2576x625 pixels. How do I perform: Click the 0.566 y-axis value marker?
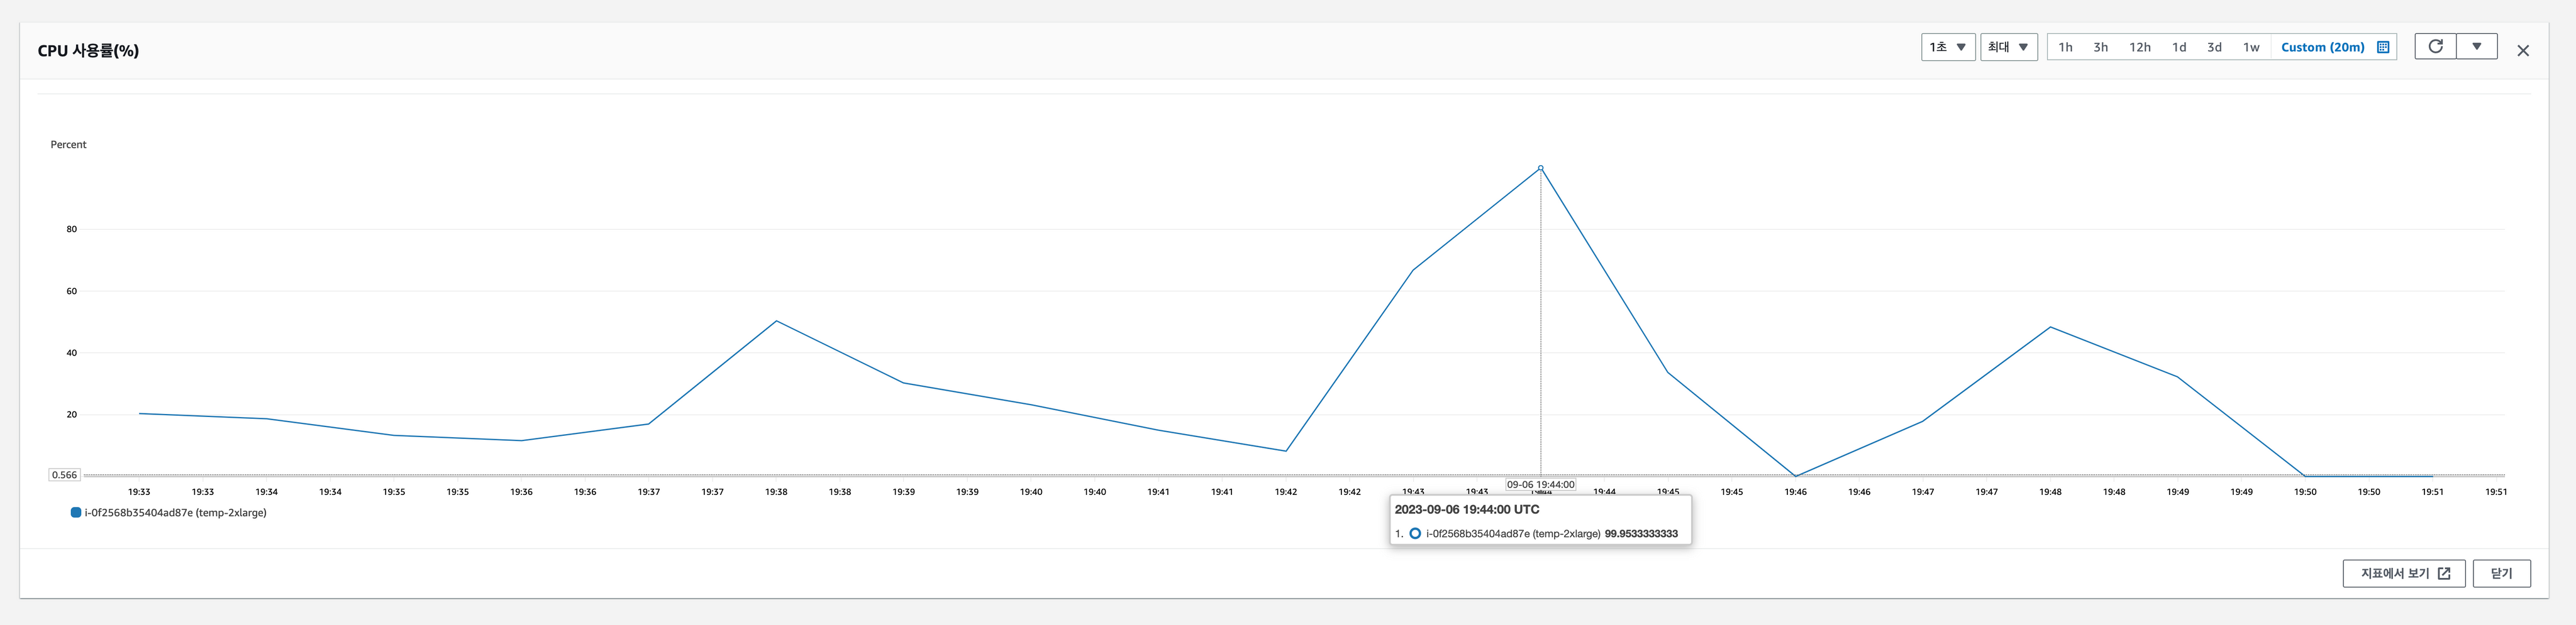pyautogui.click(x=64, y=476)
